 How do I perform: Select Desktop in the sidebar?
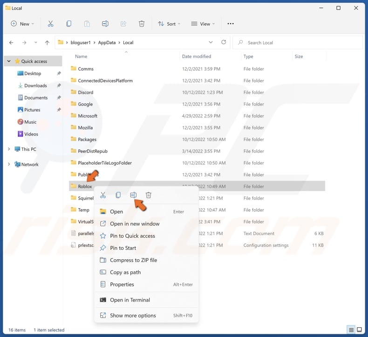33,74
